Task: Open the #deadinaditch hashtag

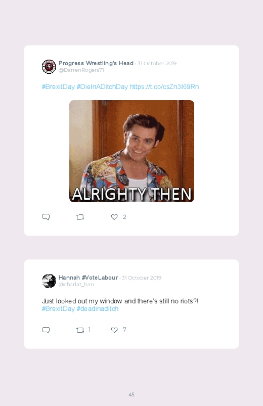Action: pos(98,308)
